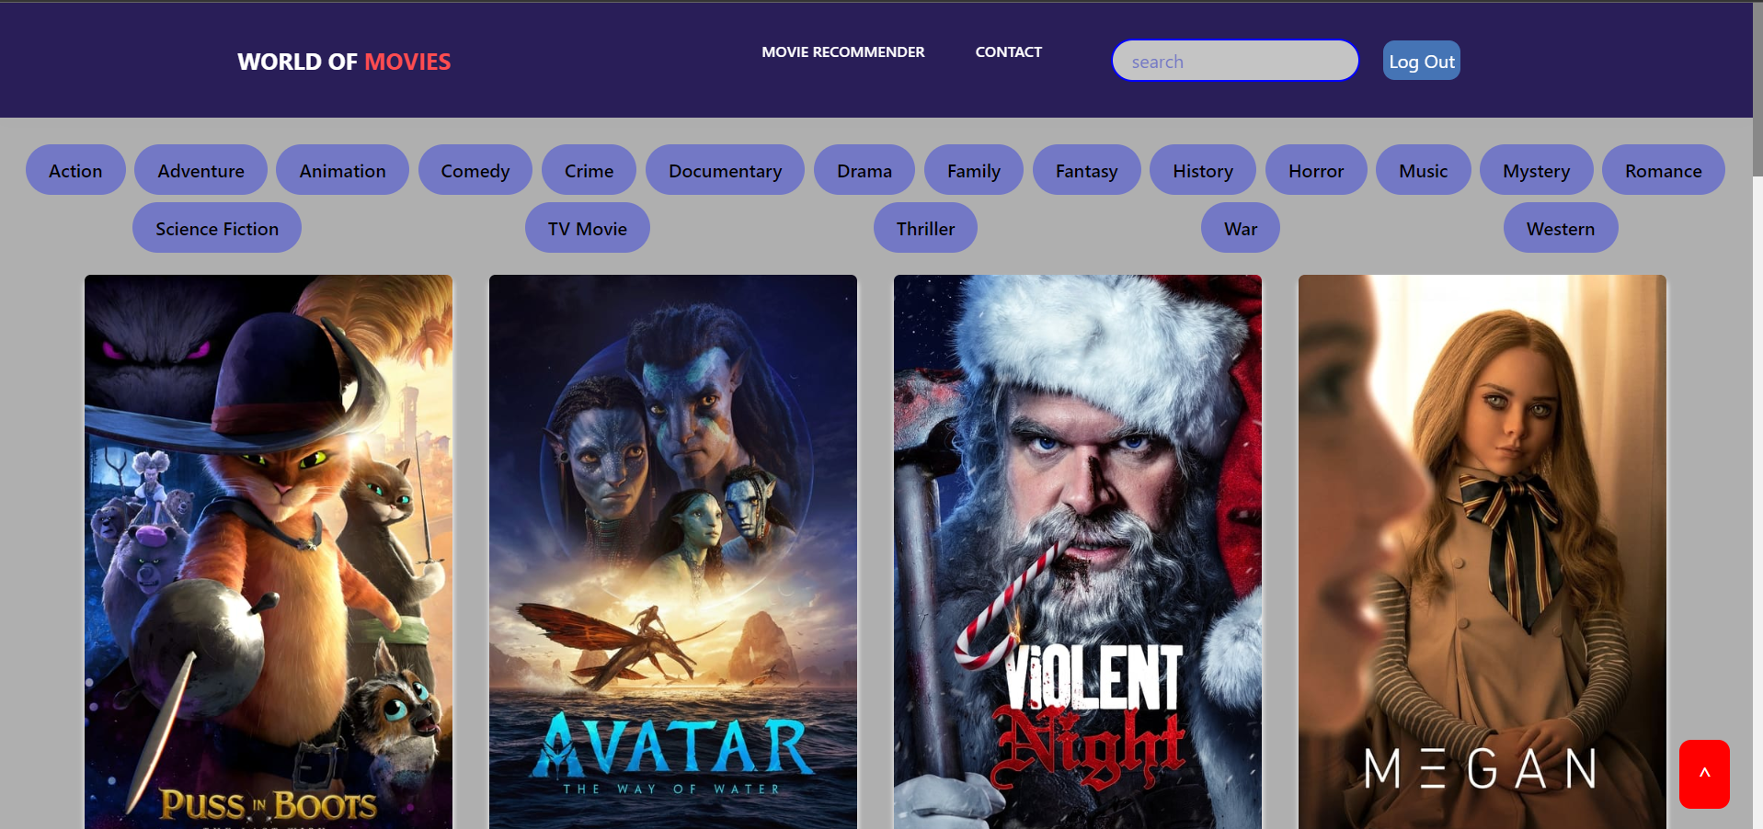Open the Movie Recommender page
Image resolution: width=1763 pixels, height=829 pixels.
(x=843, y=52)
